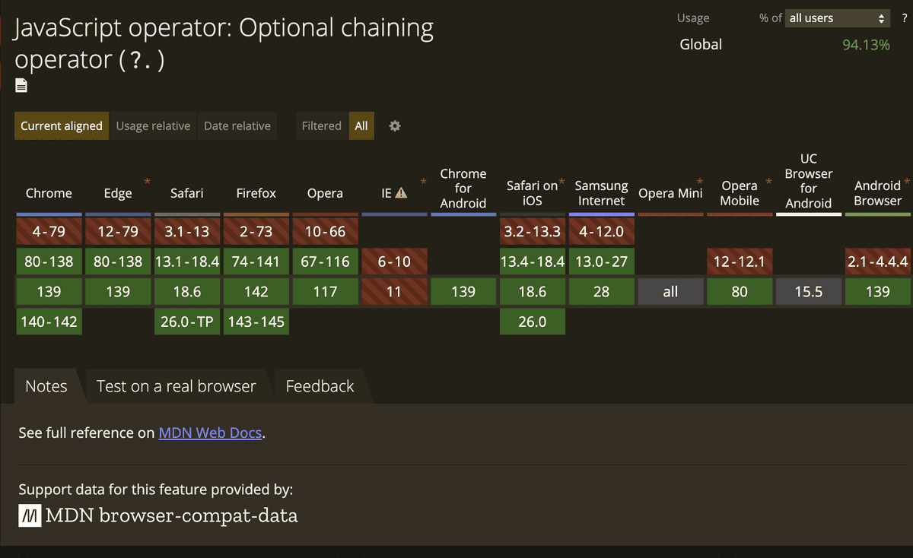
Task: Open the all users dropdown
Action: (838, 18)
